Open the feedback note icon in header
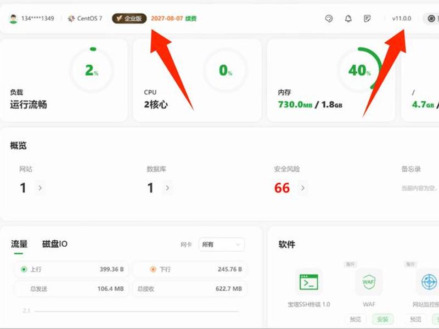439x329 pixels. click(x=367, y=19)
